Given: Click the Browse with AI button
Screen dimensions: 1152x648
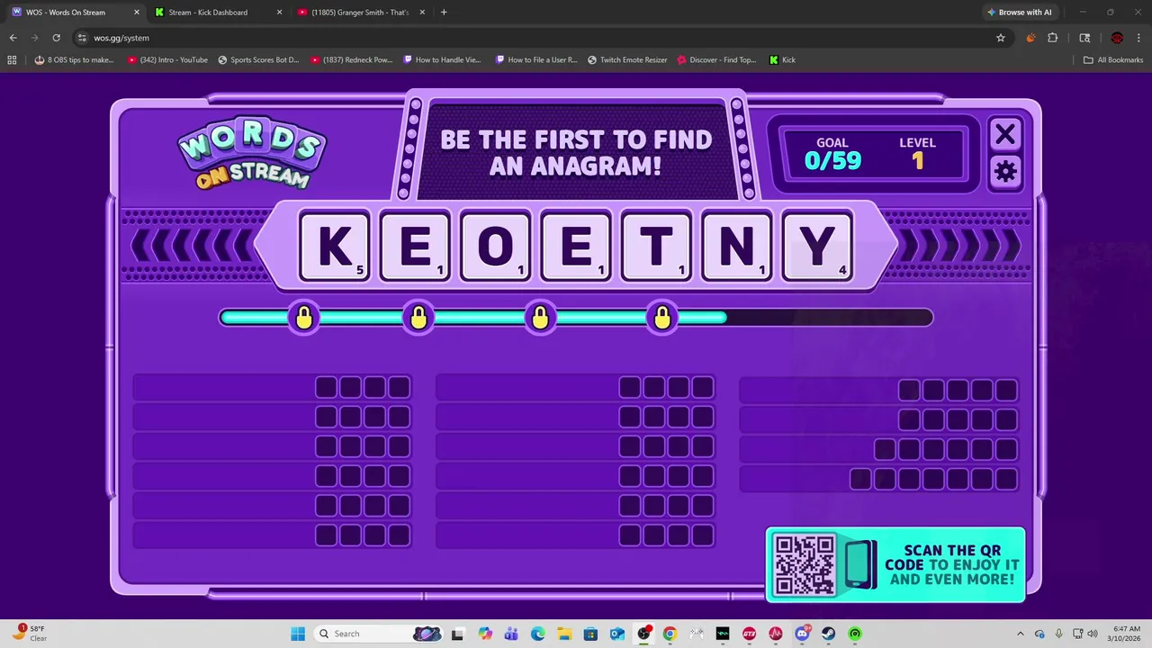Looking at the screenshot, I should click(1019, 13).
